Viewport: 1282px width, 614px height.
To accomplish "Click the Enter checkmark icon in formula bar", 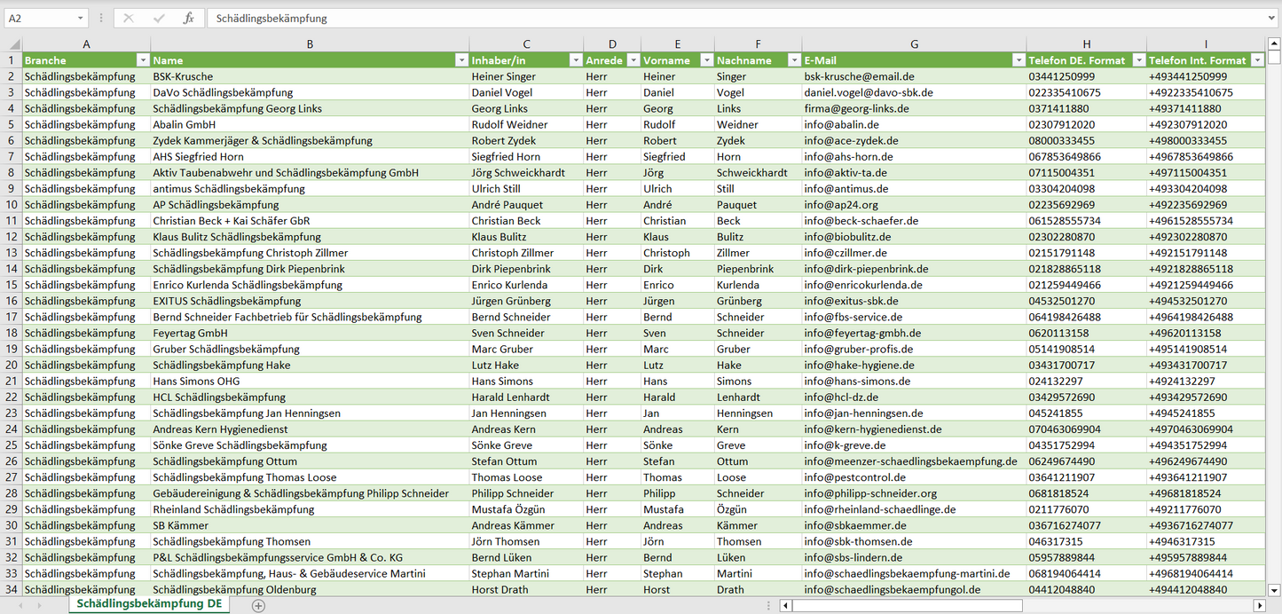I will (159, 18).
